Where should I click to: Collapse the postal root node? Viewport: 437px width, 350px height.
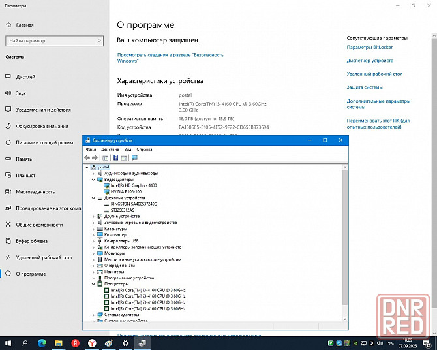coord(87,167)
